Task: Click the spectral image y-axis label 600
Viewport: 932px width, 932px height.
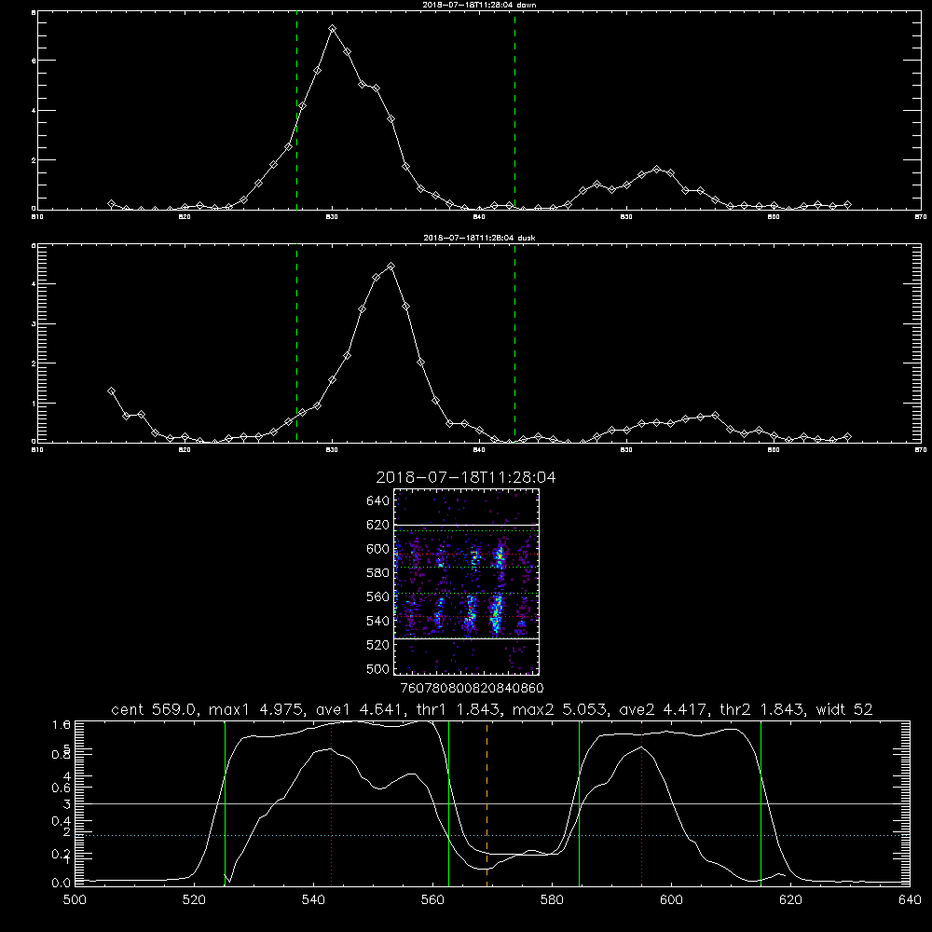Action: [x=378, y=549]
